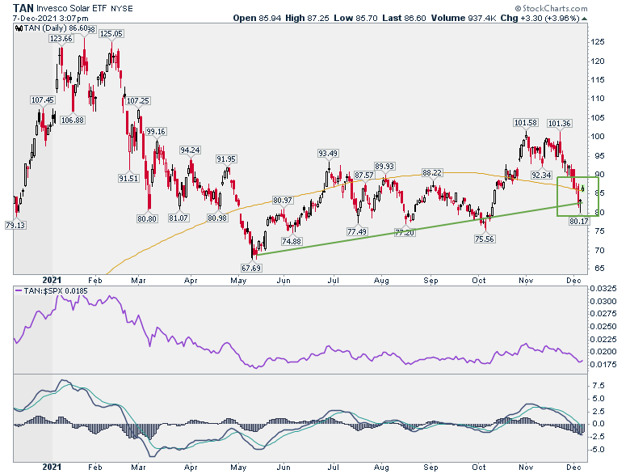Viewport: 630px width, 474px height.
Task: Click the 79.13 price label
Action: pos(15,226)
